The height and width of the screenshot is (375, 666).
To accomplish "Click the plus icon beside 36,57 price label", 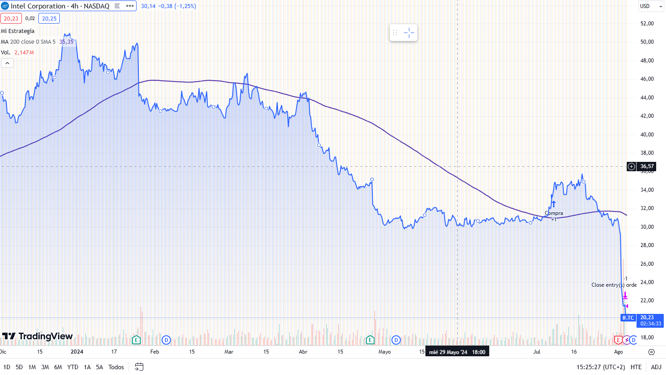I will [x=631, y=166].
